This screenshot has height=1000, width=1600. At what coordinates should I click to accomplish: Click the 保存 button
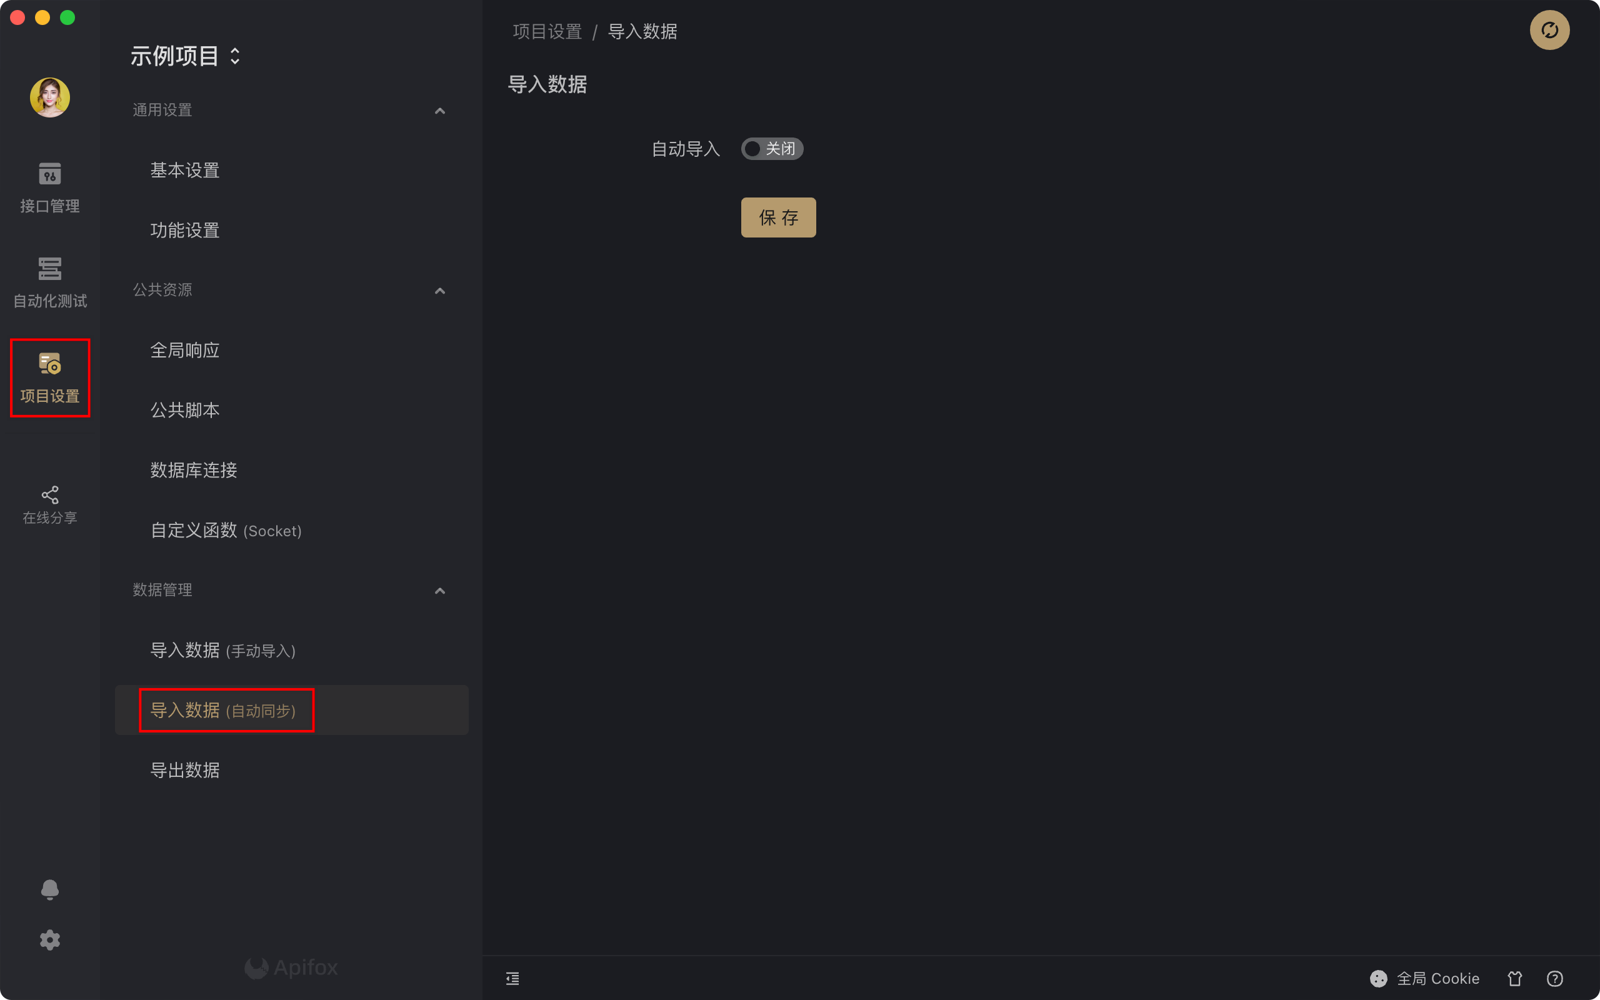coord(778,217)
